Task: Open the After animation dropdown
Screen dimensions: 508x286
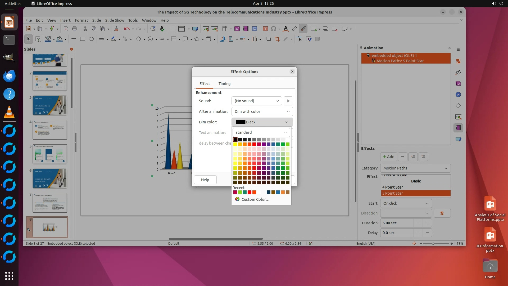Action: [262, 111]
